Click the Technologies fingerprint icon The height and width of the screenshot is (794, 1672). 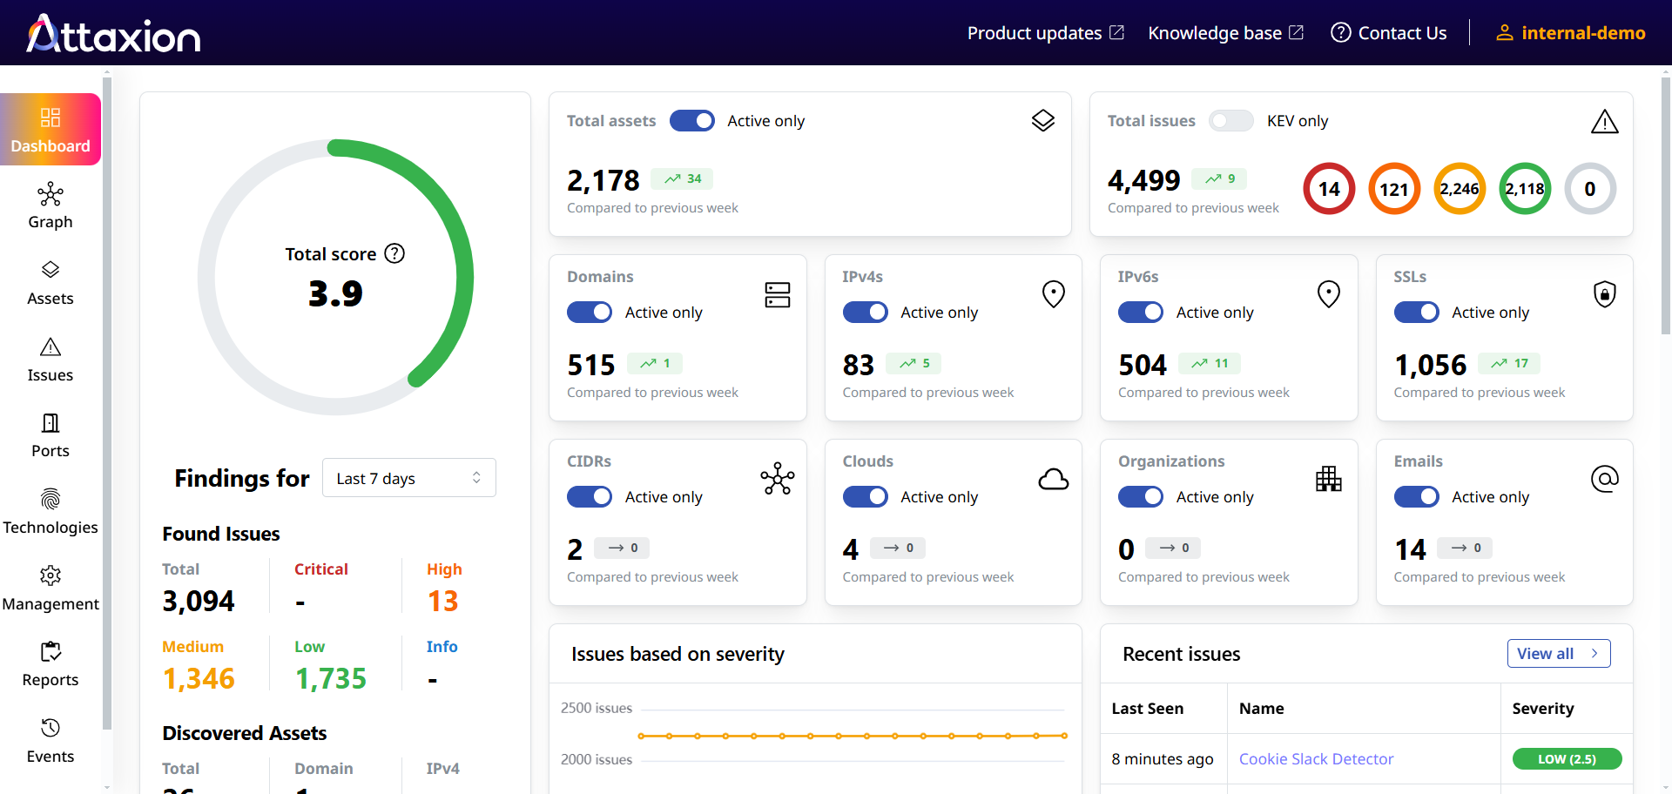click(x=51, y=499)
